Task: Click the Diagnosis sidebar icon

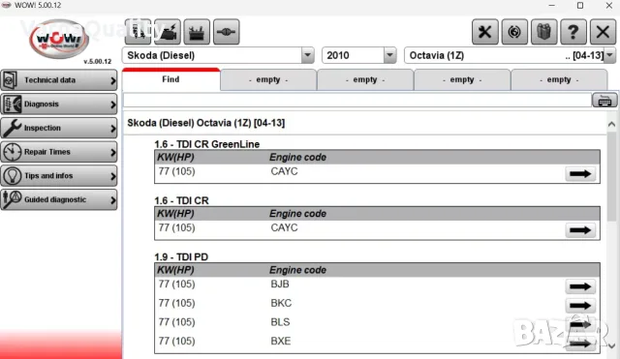Action: tap(12, 104)
